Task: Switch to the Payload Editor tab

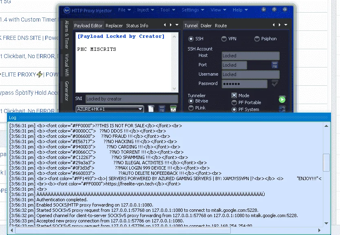Action: (88, 26)
